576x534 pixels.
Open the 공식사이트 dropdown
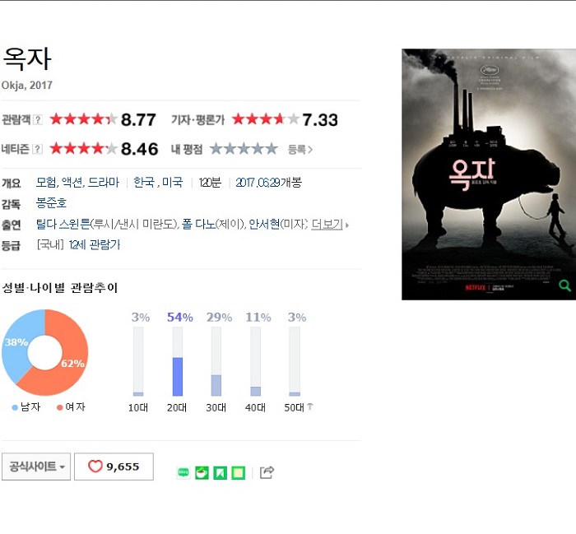(x=36, y=467)
